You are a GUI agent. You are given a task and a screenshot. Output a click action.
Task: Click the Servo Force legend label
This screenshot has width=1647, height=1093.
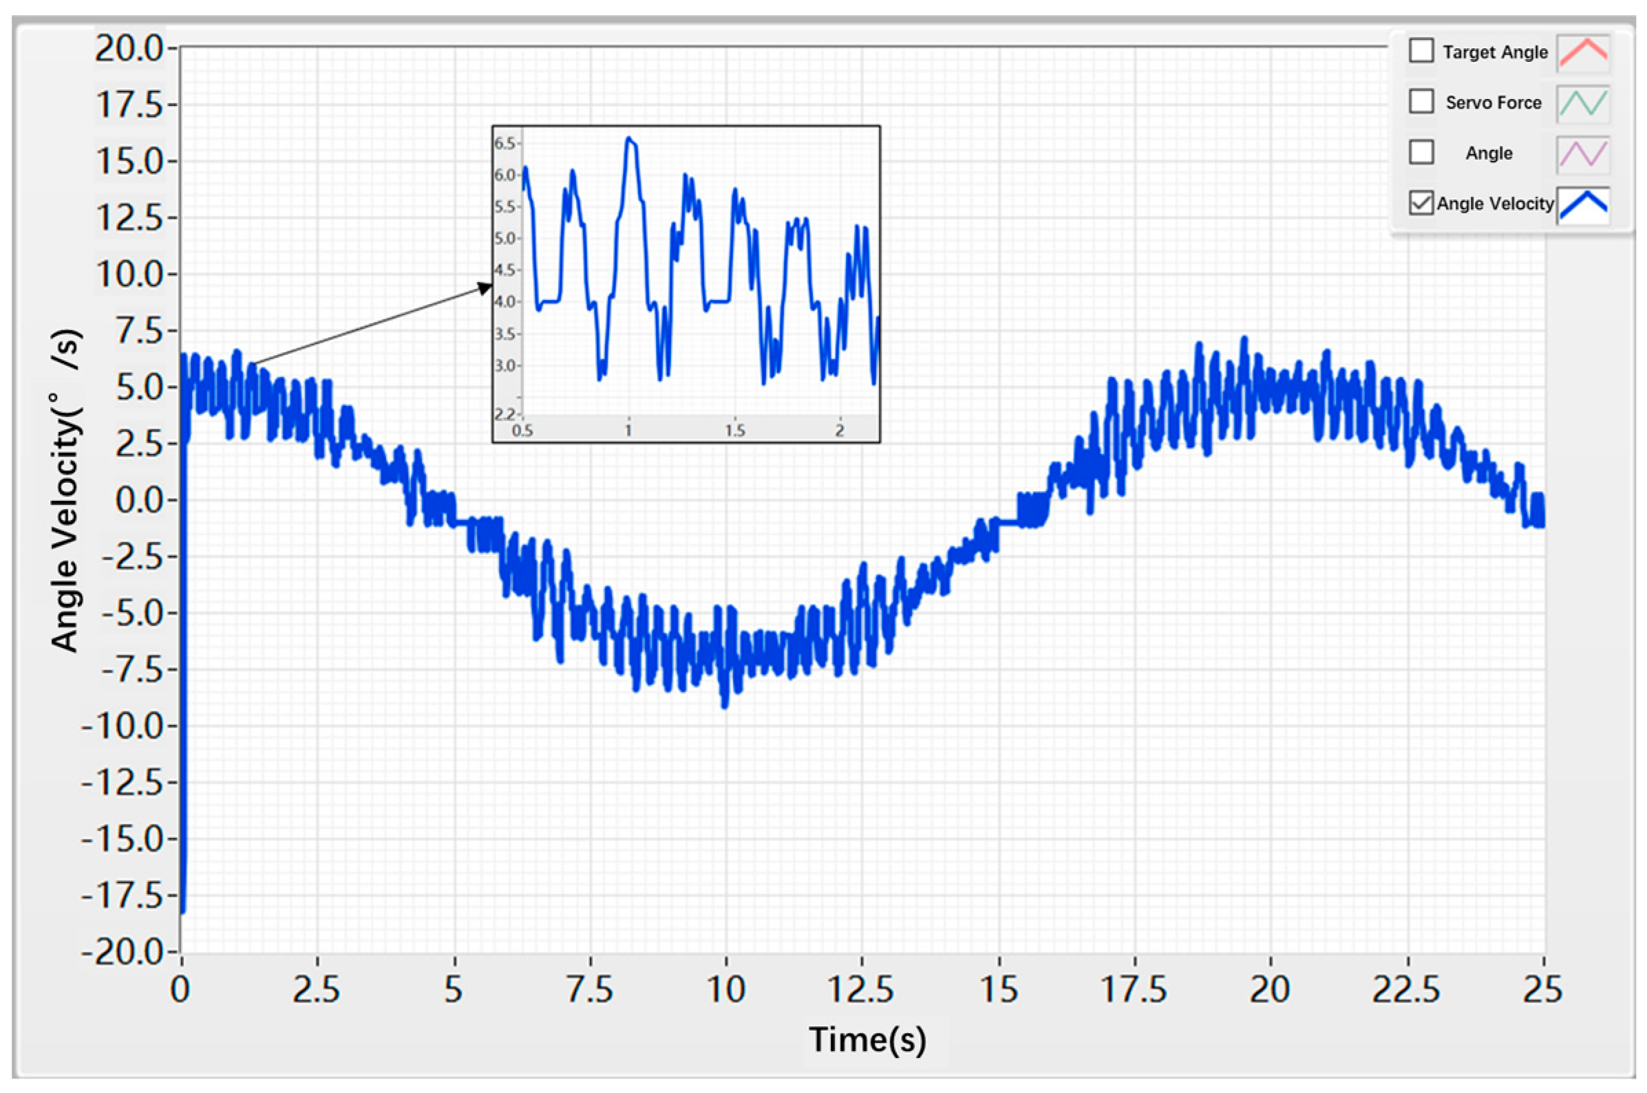(x=1493, y=103)
